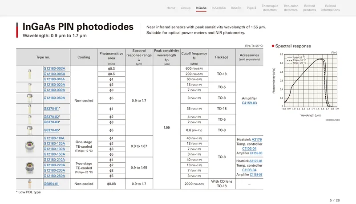Follow the G12180-220A link
356x204 pixels.
click(x=54, y=165)
